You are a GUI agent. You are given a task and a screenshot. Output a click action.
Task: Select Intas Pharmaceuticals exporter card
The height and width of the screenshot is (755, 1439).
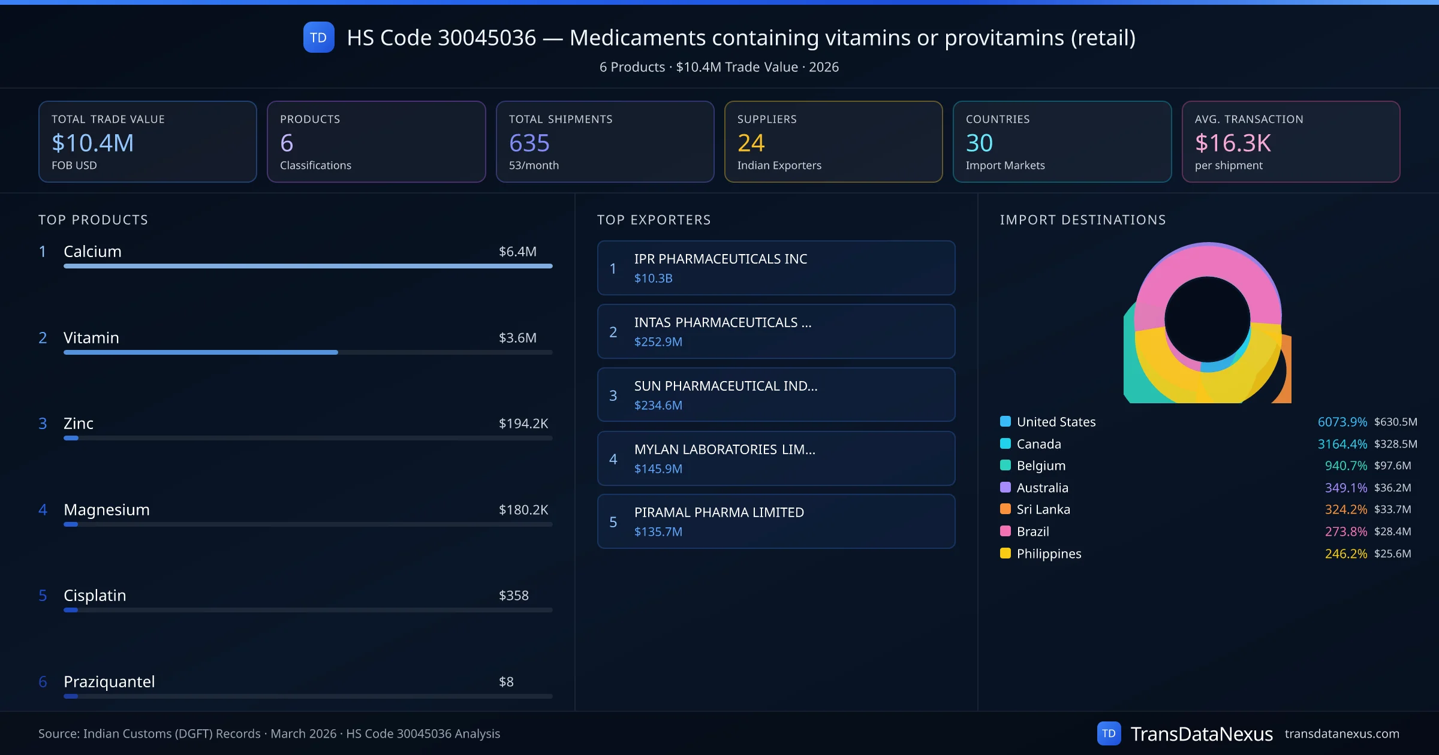(x=776, y=331)
